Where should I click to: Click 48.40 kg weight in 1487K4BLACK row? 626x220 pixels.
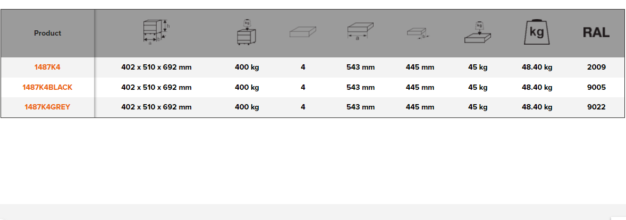pyautogui.click(x=537, y=87)
